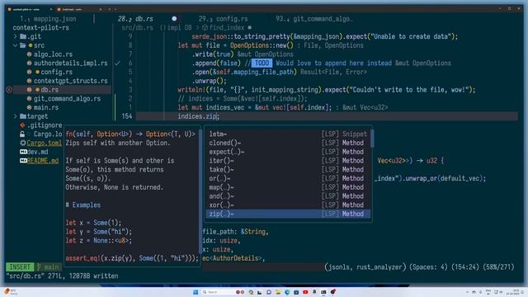528x297 pixels.
Task: Click the completion menu scrollbar thumb
Action: [x=372, y=139]
